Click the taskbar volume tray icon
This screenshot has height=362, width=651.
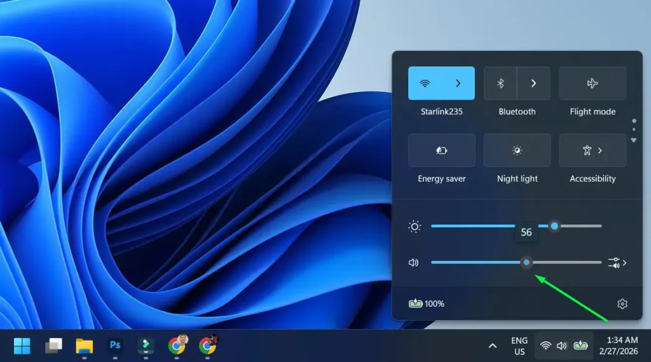click(x=562, y=345)
